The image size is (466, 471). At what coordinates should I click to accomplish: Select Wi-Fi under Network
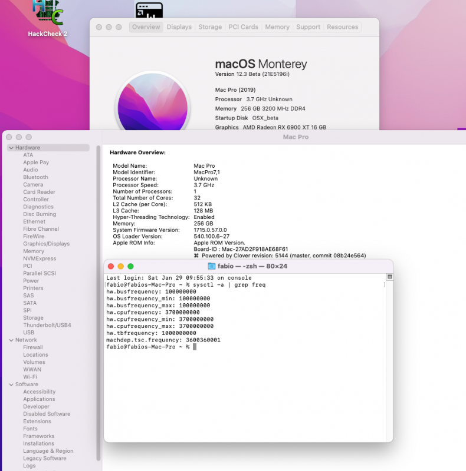pos(30,377)
